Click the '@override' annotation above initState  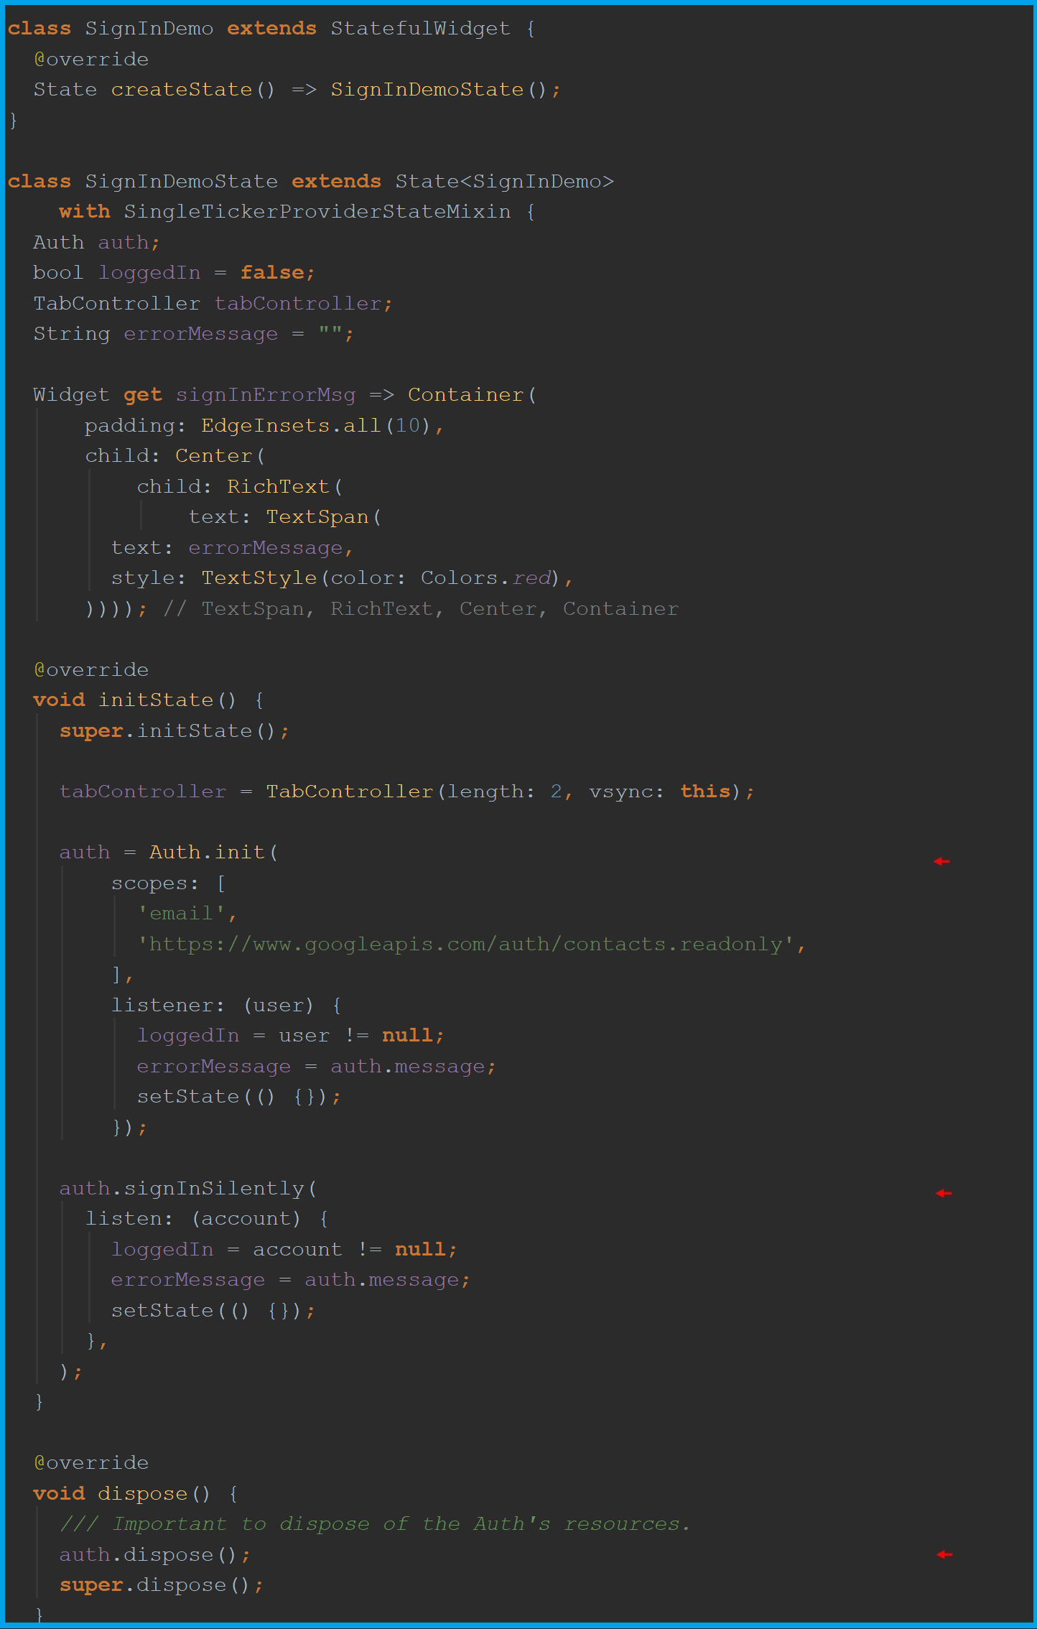[x=91, y=670]
